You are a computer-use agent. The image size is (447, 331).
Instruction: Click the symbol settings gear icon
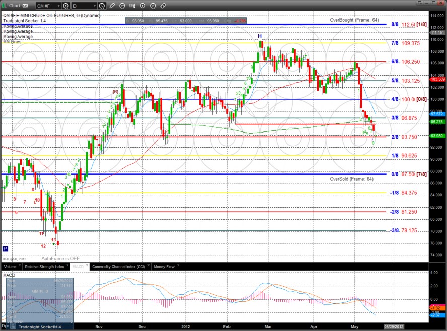tap(65, 6)
